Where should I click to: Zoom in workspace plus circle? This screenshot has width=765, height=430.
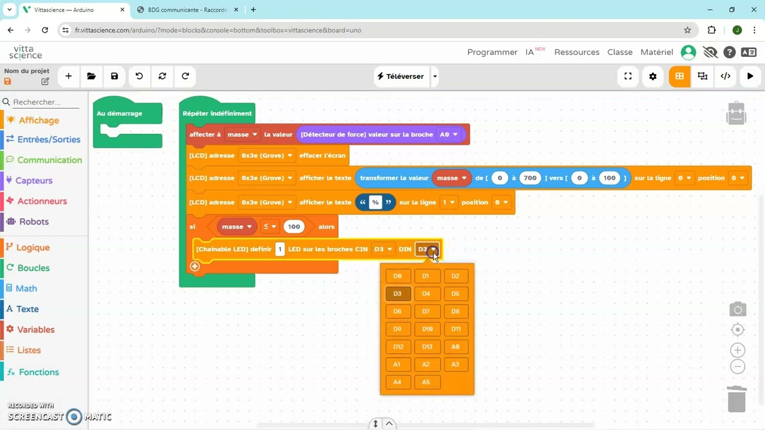[738, 351]
